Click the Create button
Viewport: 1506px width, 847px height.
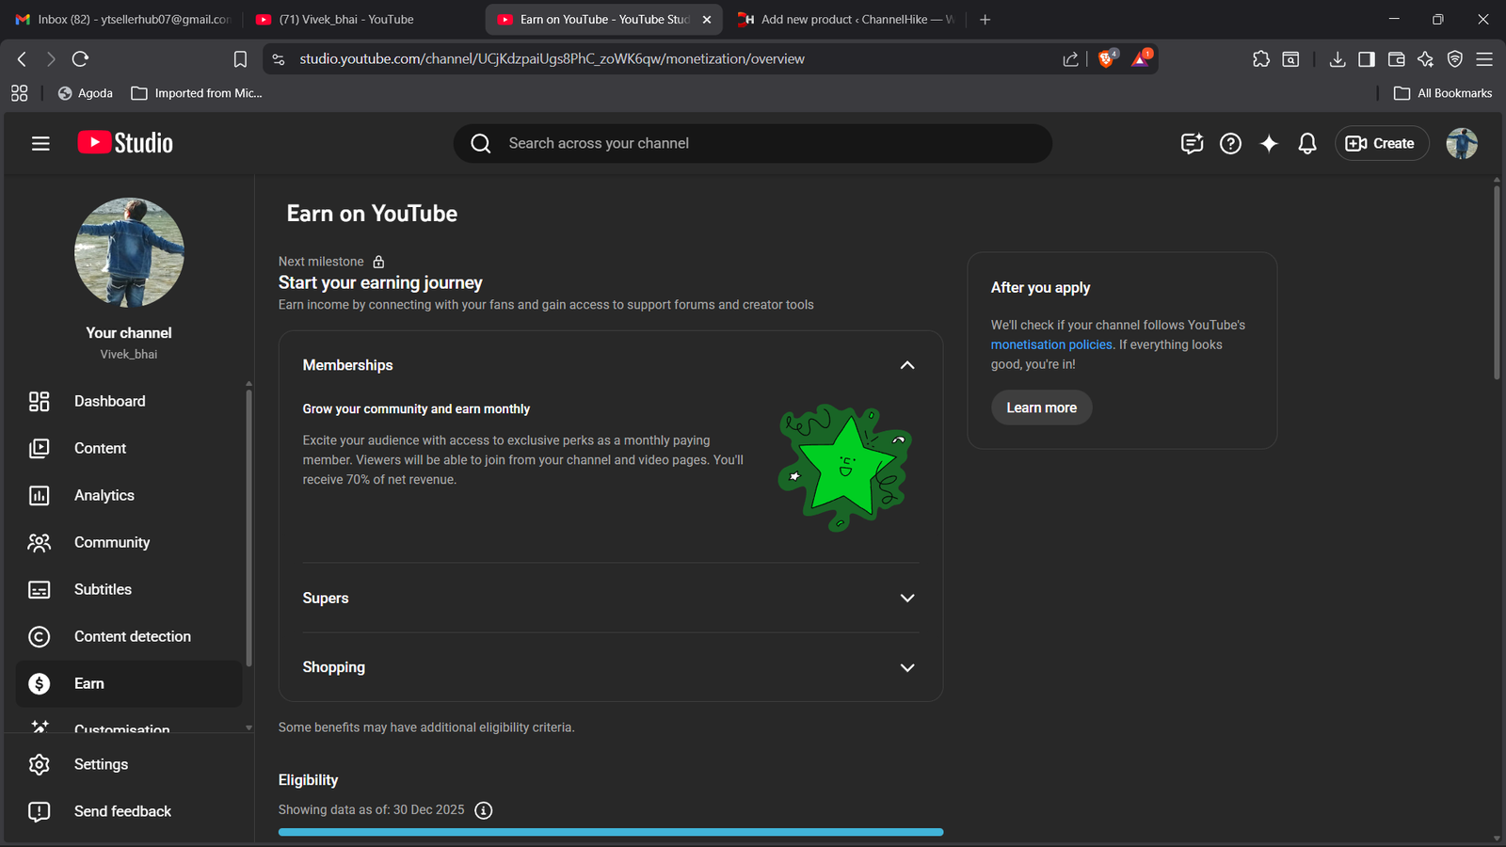tap(1381, 143)
